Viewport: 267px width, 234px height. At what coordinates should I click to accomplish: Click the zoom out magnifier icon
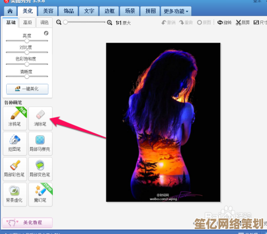pyautogui.click(x=59, y=22)
